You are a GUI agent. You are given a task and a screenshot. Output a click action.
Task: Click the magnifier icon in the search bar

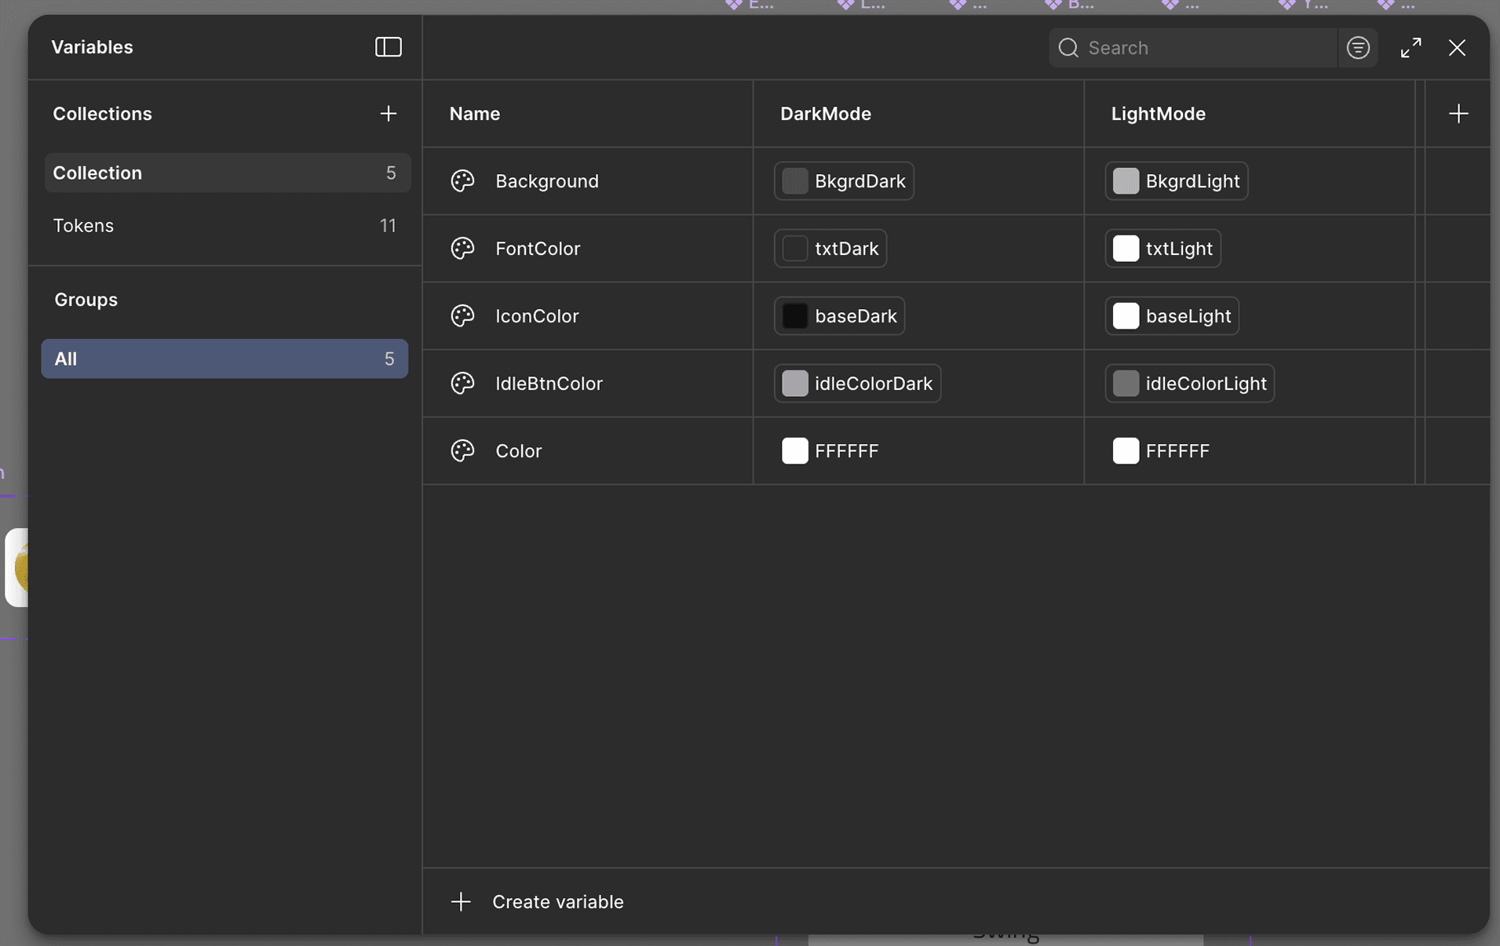pyautogui.click(x=1068, y=47)
